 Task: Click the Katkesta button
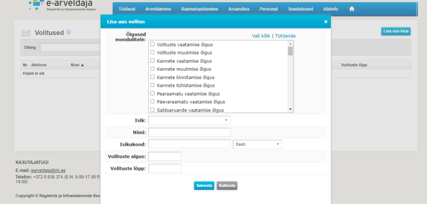[x=227, y=186]
